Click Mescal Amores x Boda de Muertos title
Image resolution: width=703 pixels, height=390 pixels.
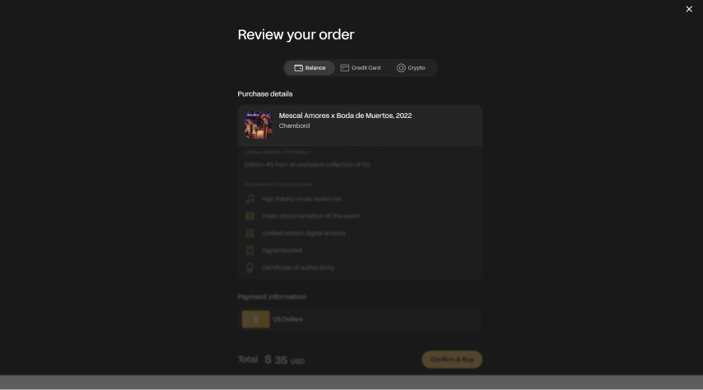click(345, 116)
